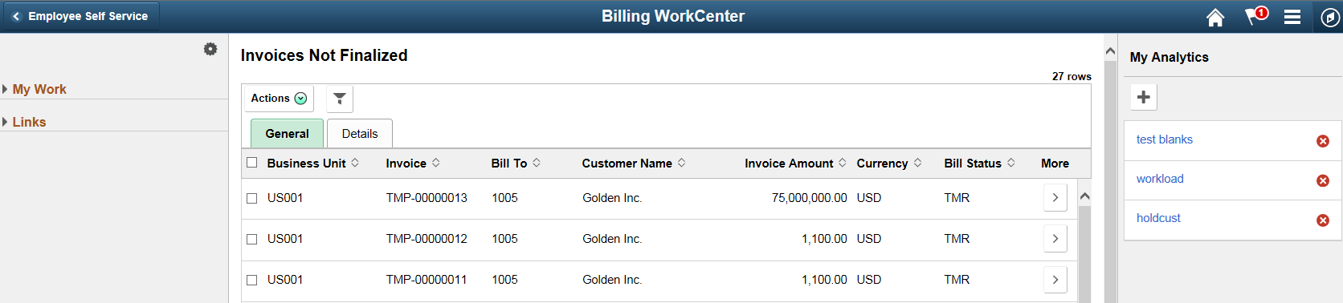The image size is (1343, 303).
Task: Tick the checkbox for invoice TMP-00000011
Action: click(x=252, y=280)
